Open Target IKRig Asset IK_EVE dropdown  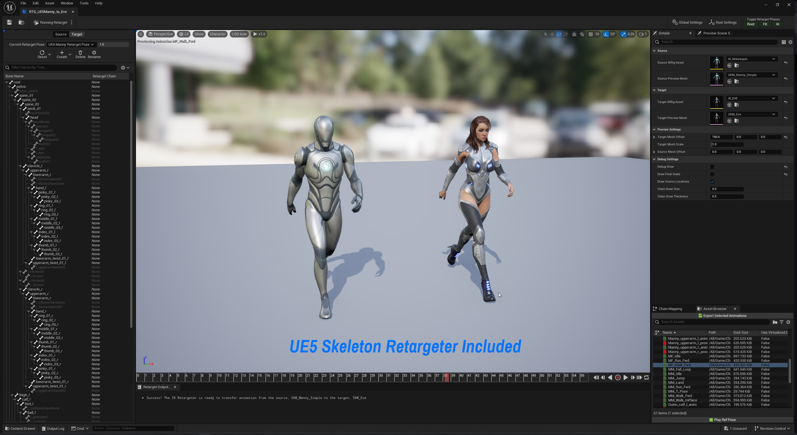[752, 99]
